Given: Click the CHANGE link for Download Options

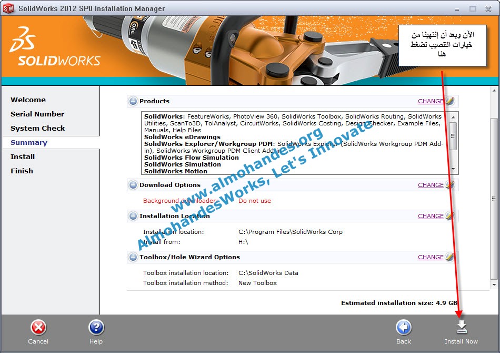Looking at the screenshot, I should coord(431,185).
